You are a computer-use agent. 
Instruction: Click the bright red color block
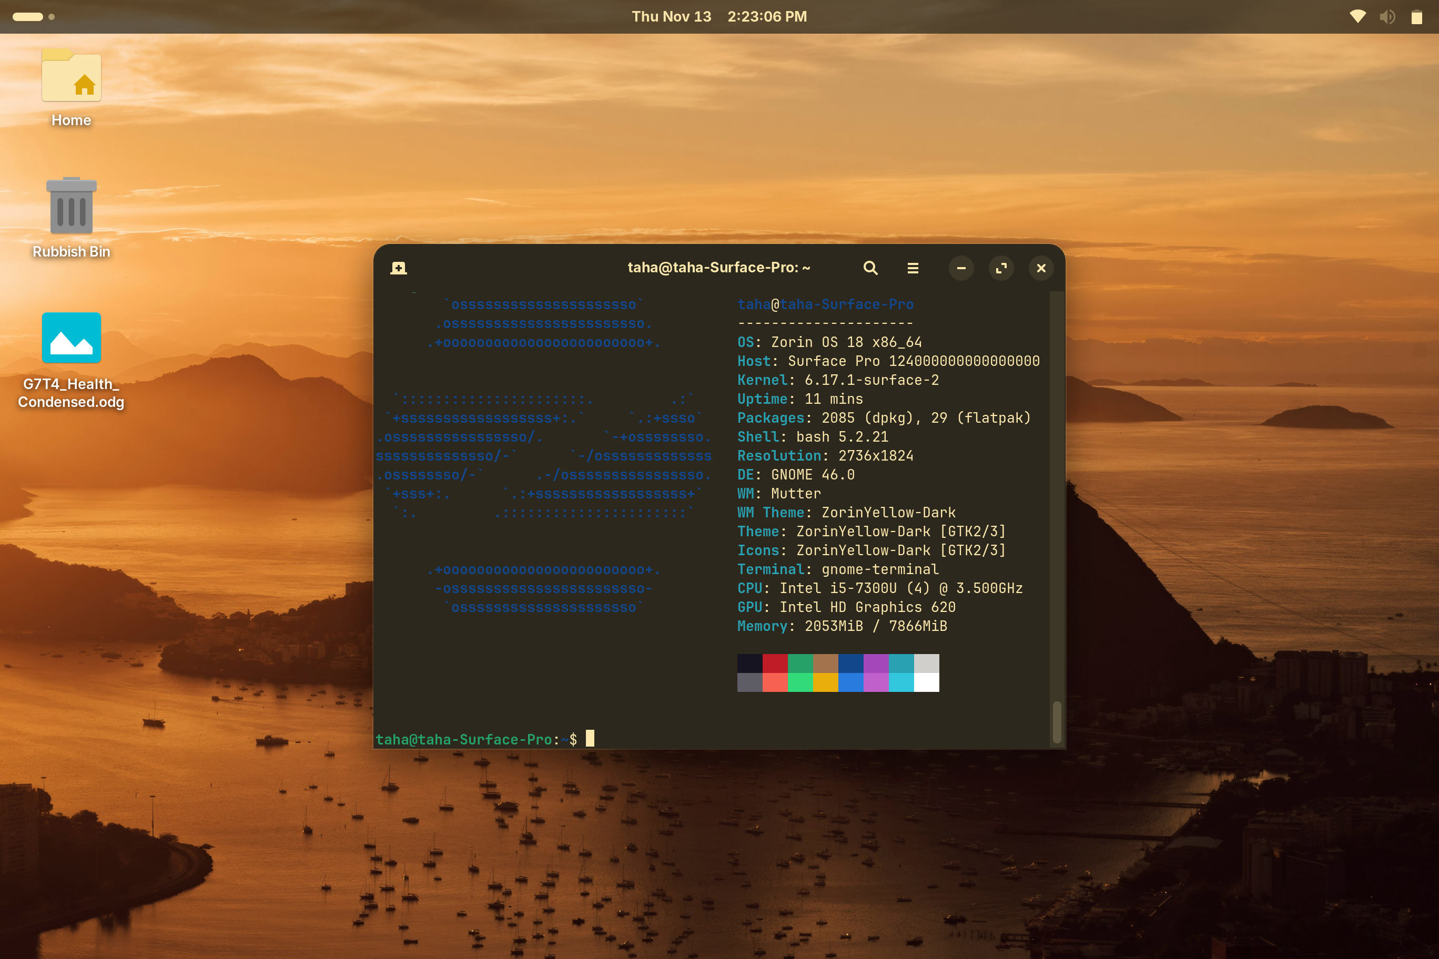[775, 682]
